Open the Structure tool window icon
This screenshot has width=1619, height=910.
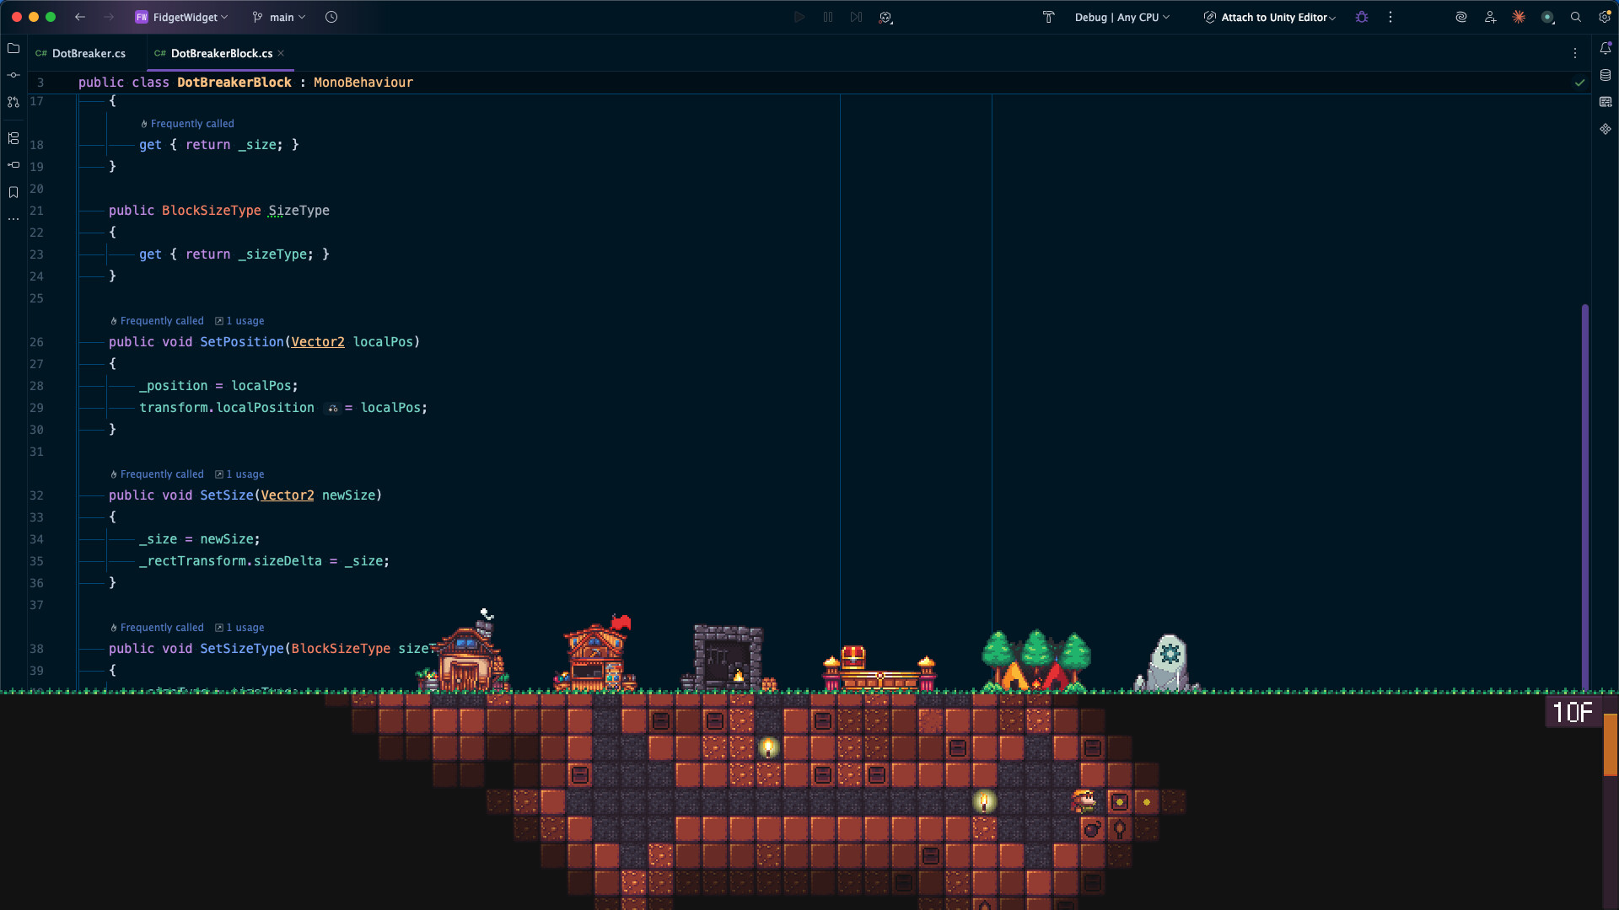click(13, 137)
